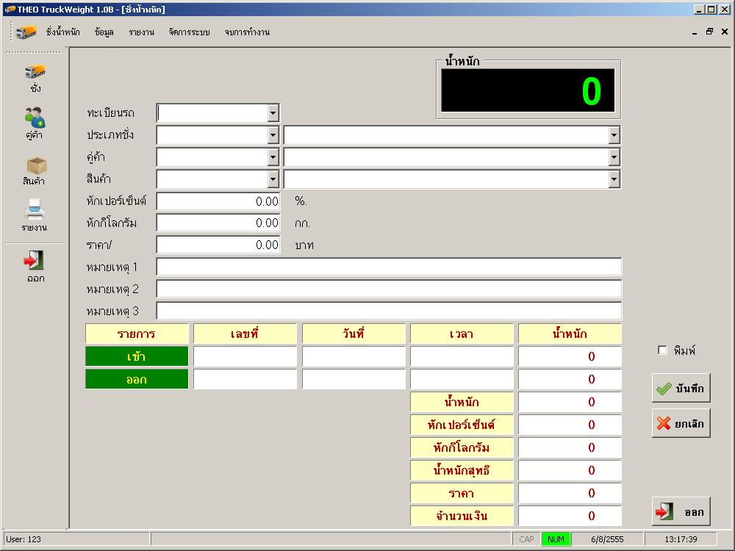Click the หักกิโลกรัม kilogram input field
The width and height of the screenshot is (735, 551).
[218, 223]
